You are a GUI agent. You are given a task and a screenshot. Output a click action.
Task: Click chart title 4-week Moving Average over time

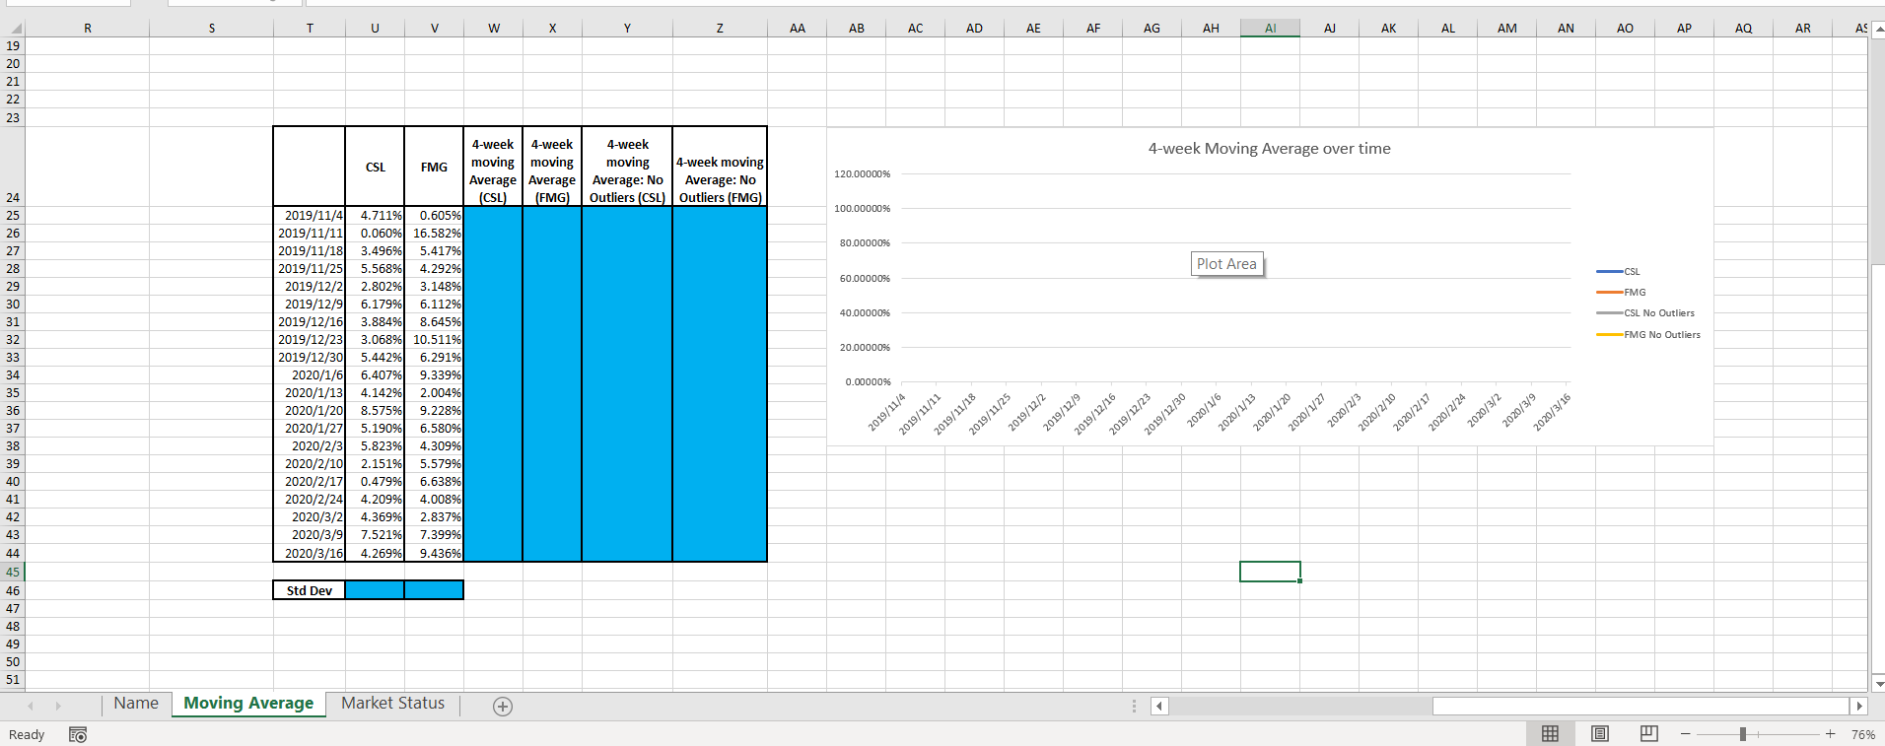tap(1269, 148)
